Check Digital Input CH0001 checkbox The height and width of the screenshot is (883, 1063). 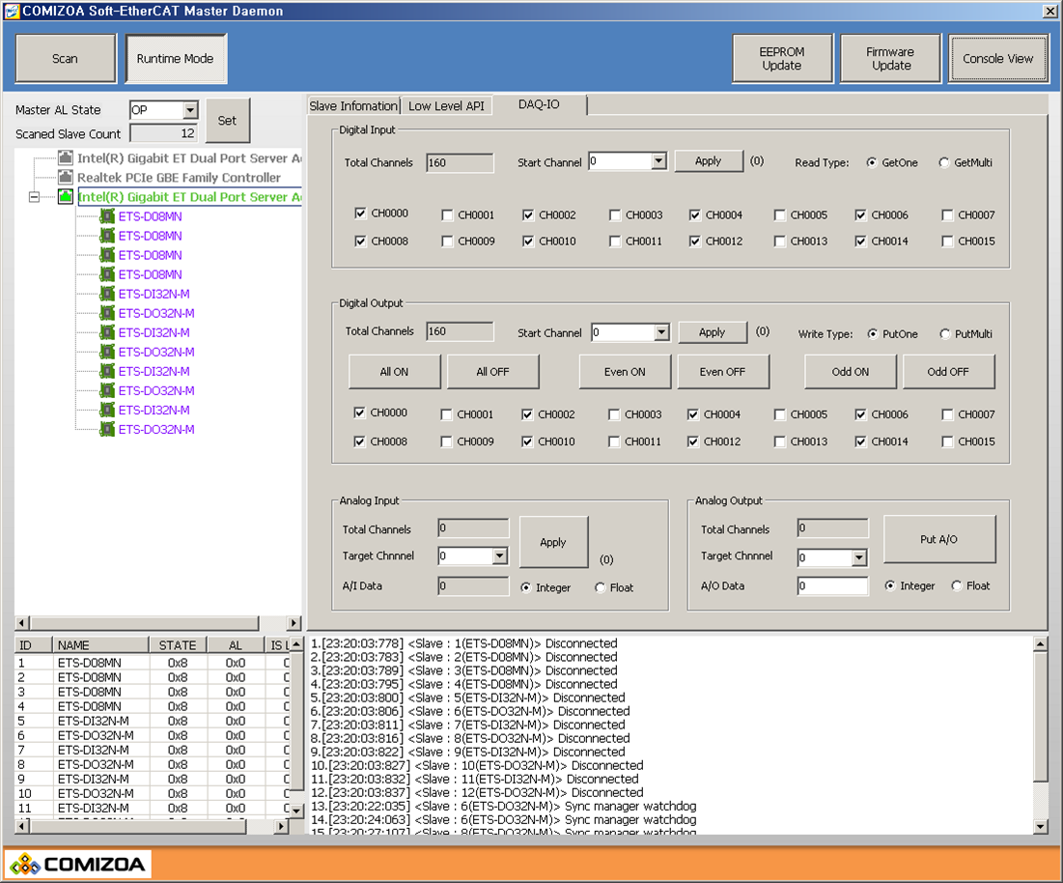(447, 215)
